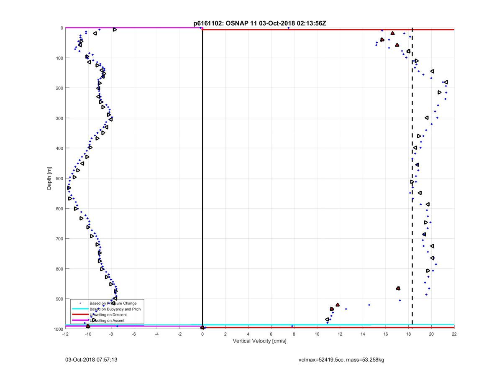Click the velocity tick label 16
Screen dimensions: 502x370
pyautogui.click(x=386, y=334)
